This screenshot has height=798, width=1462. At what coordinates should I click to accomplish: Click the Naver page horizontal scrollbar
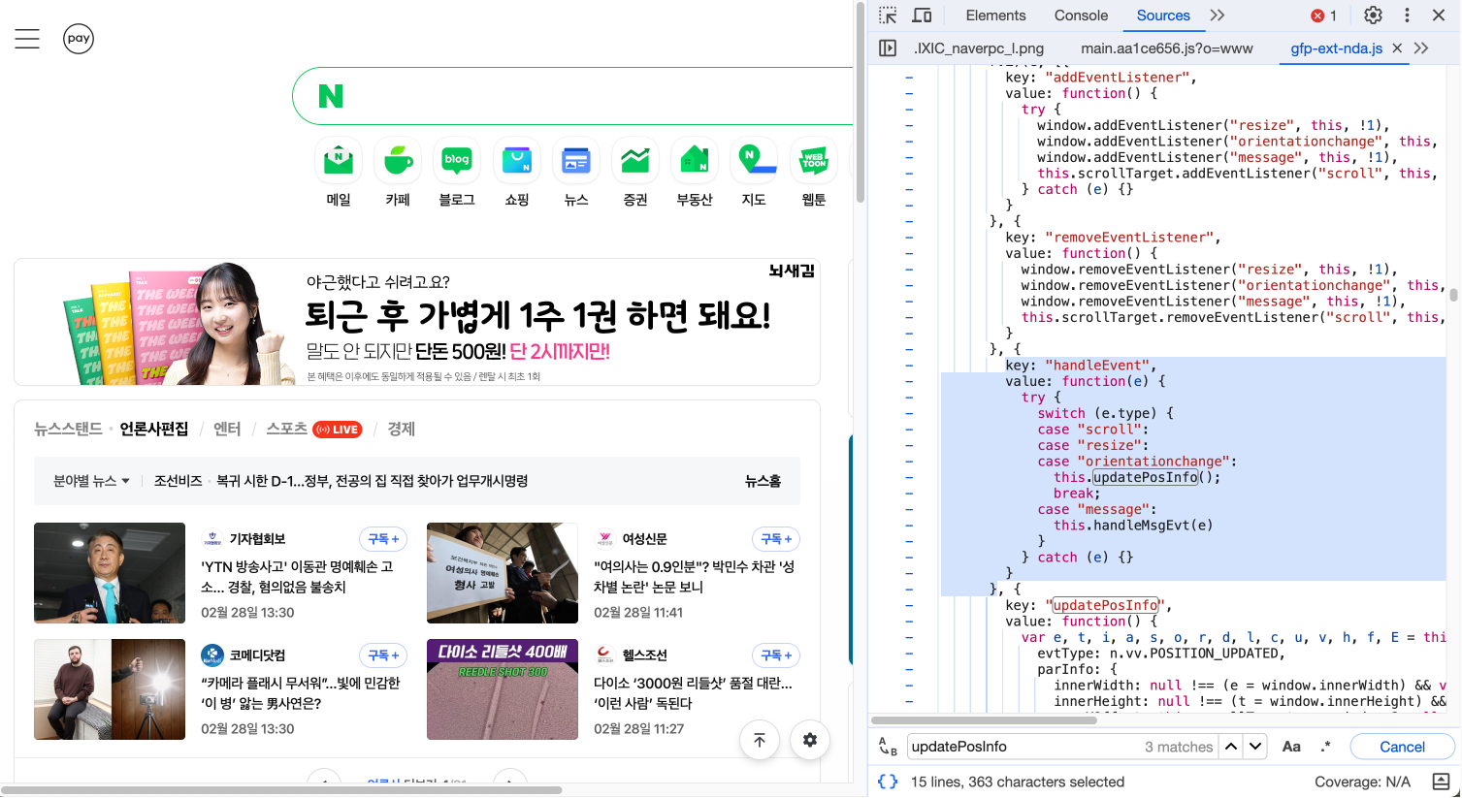click(281, 790)
